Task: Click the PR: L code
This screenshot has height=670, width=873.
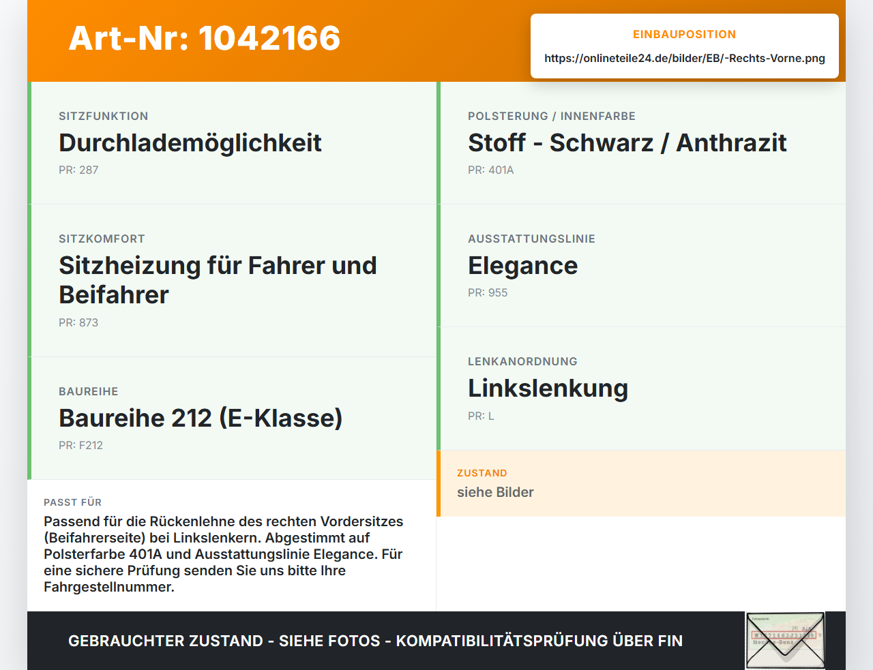Action: pos(481,416)
